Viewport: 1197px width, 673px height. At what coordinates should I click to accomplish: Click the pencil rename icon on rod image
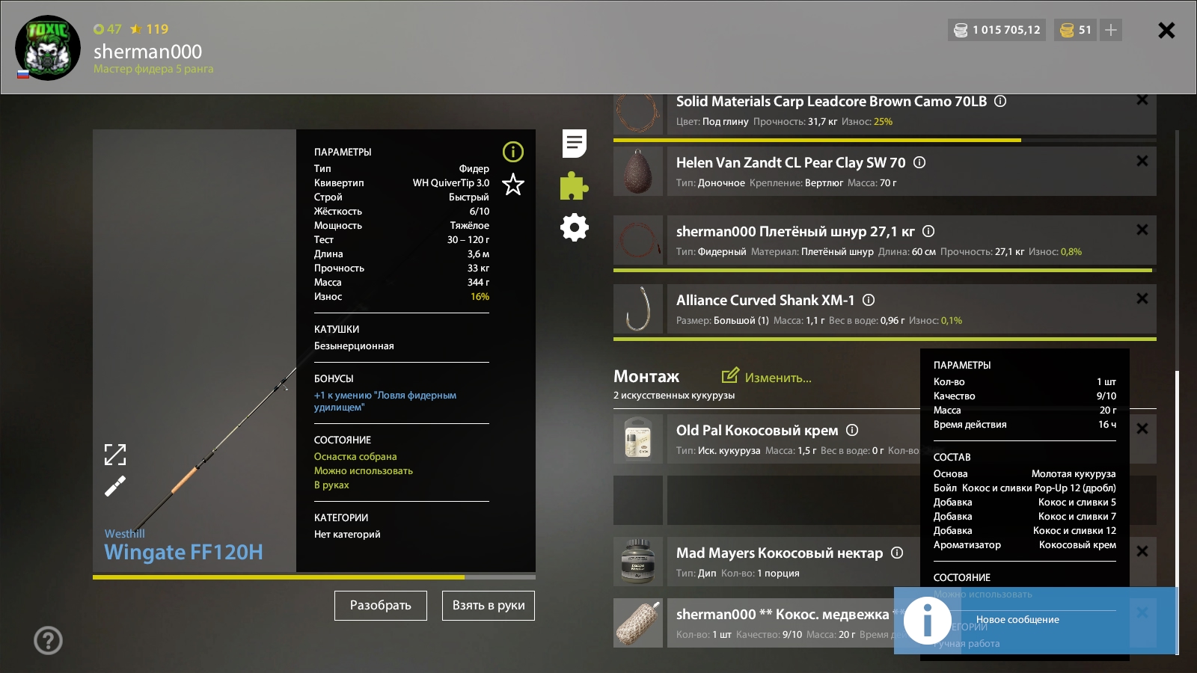115,487
